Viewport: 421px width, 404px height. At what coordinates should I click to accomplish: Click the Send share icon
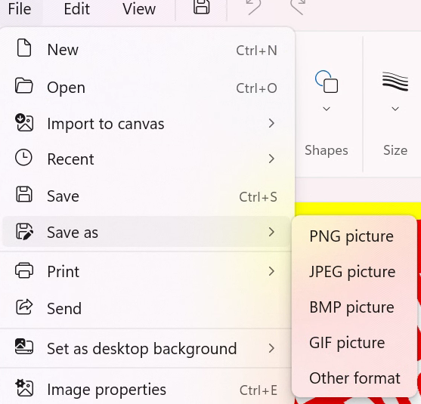(24, 307)
